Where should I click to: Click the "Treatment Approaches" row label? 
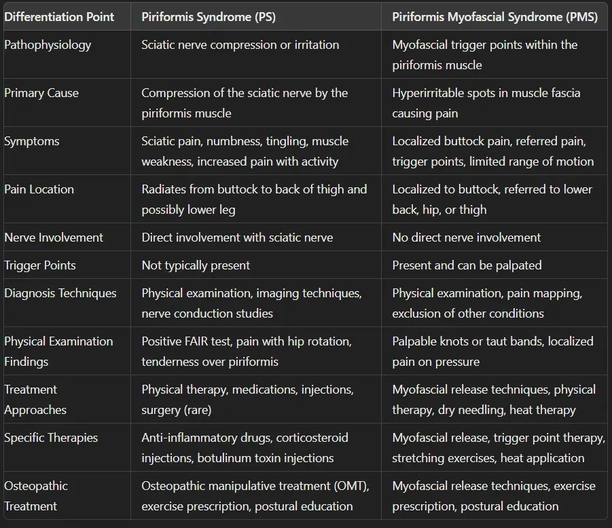35,399
